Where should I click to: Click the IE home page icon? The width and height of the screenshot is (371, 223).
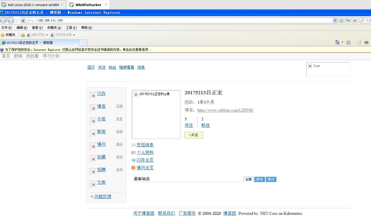pyautogui.click(x=337, y=42)
